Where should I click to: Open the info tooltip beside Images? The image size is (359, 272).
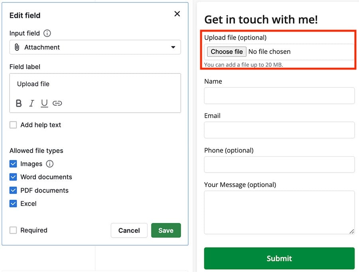49,164
